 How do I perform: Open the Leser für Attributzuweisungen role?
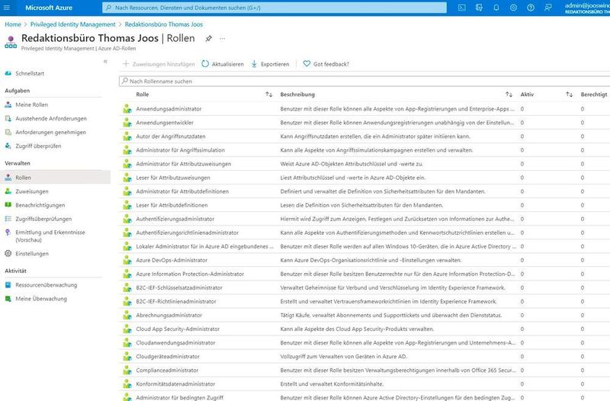[x=173, y=178]
